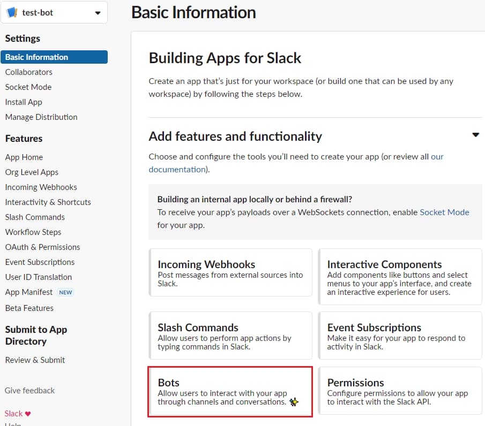The height and width of the screenshot is (426, 485).
Task: Go to Interactivity & Shortcuts
Action: 48,202
